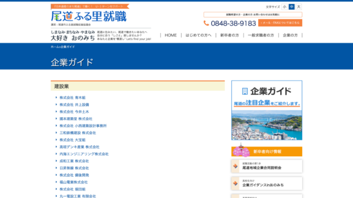The height and width of the screenshot is (198, 353).
Task: Open 一般求職者の方 navigation item
Action: coord(261,35)
